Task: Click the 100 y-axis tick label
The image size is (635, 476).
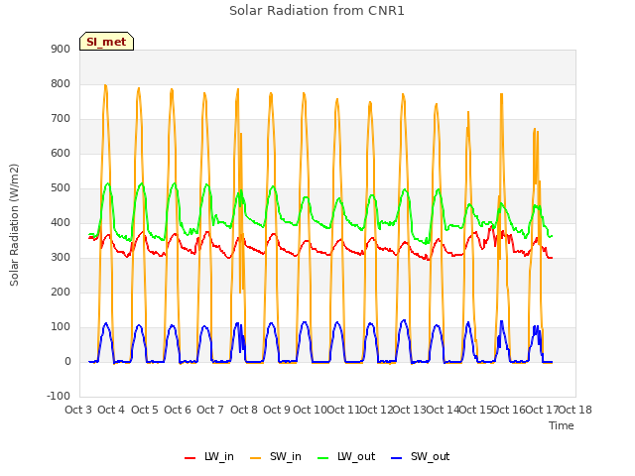Action: (x=61, y=326)
